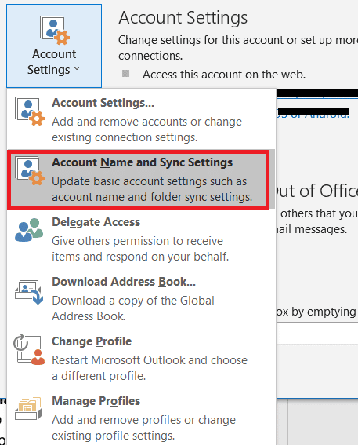Click the gray bullet before 'Access this account'
This screenshot has width=358, height=445.
point(126,74)
